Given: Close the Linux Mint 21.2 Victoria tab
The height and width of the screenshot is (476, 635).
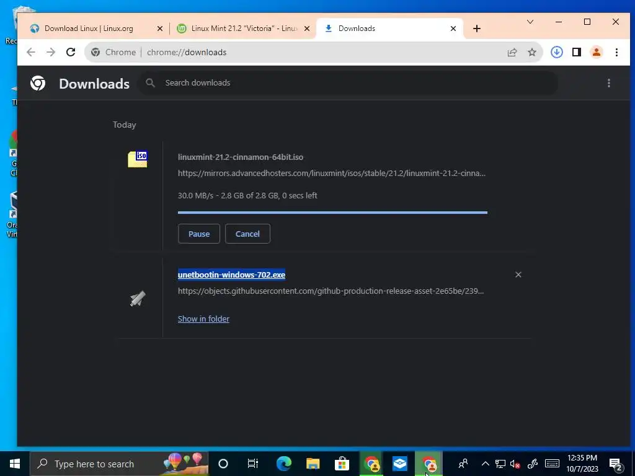Looking at the screenshot, I should 307,29.
